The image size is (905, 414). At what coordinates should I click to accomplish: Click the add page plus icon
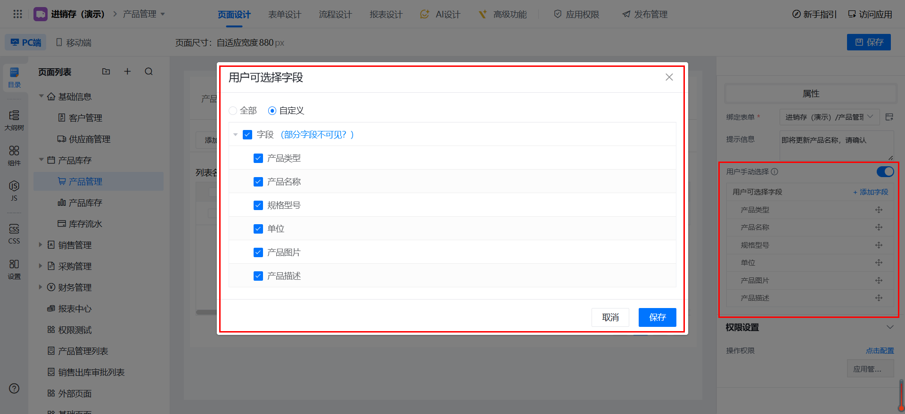pos(127,72)
